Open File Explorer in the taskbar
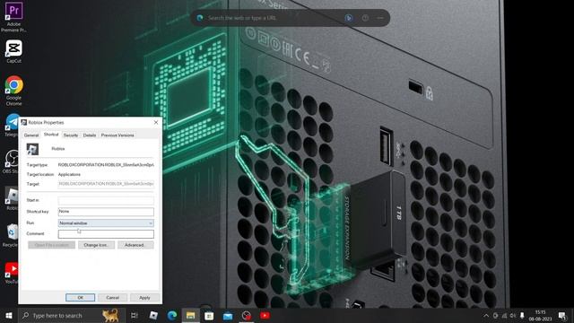Viewport: 574px width, 323px height. coord(190,315)
